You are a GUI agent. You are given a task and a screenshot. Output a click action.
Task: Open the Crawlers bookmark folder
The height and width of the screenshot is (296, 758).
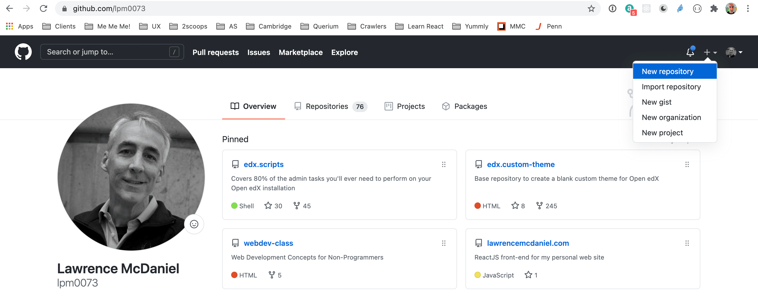coord(367,26)
